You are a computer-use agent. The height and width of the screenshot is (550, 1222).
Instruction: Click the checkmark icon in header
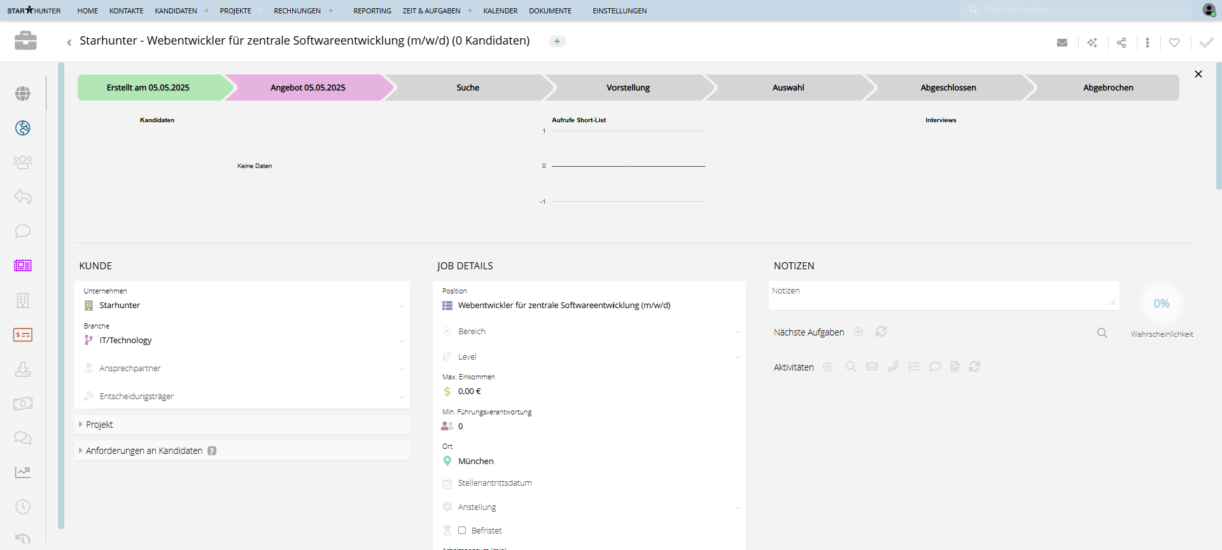[x=1206, y=43]
